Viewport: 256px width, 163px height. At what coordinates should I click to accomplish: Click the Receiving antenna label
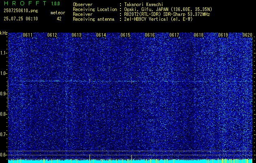pyautogui.click(x=94, y=19)
